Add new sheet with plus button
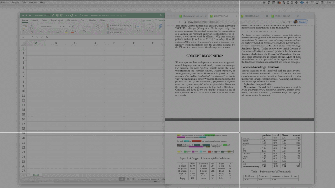Screen dimensions: 335x188 pyautogui.click(x=46, y=175)
